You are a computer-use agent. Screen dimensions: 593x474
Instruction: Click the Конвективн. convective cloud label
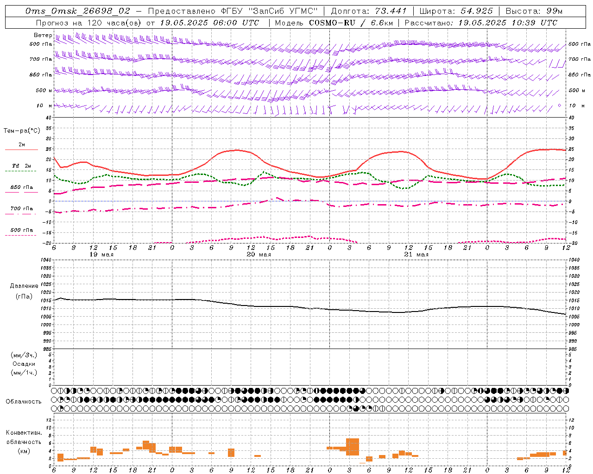(x=24, y=433)
